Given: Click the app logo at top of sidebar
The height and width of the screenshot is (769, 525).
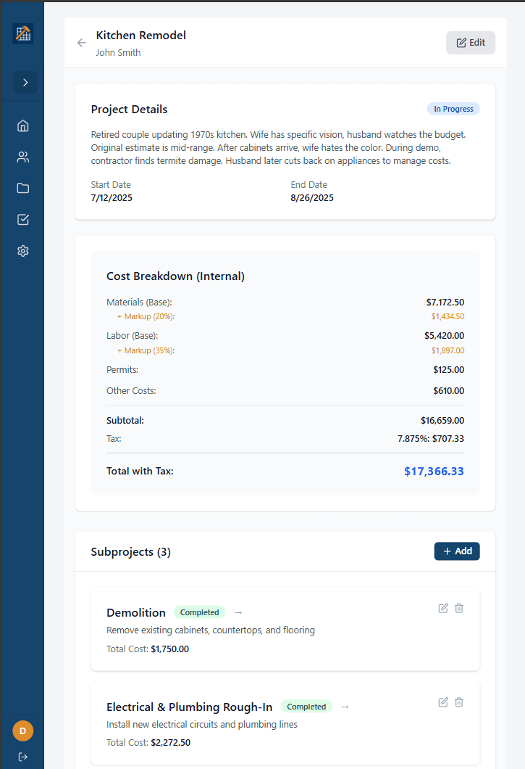Looking at the screenshot, I should tap(22, 33).
